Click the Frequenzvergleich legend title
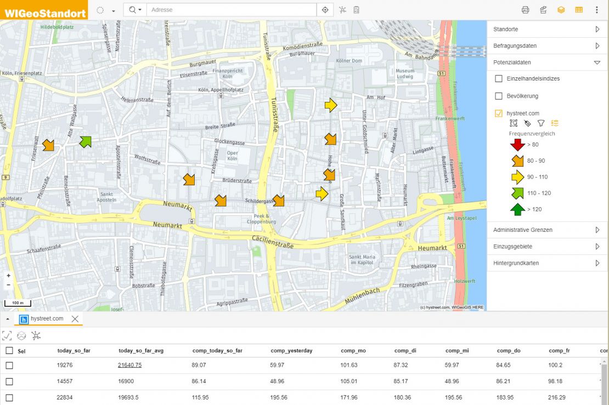This screenshot has width=609, height=405. 532,134
